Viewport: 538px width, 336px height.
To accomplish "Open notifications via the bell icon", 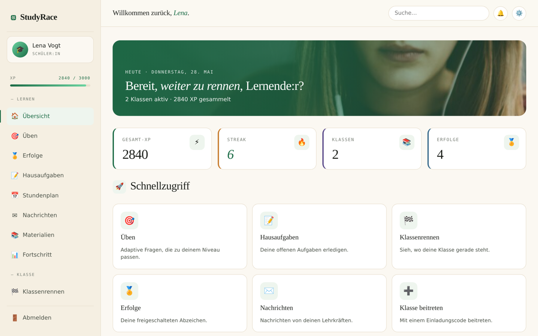I will (501, 13).
